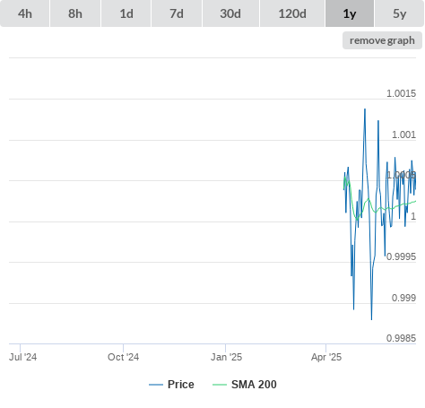
Task: Toggle the Price series legend label
Action: [181, 385]
